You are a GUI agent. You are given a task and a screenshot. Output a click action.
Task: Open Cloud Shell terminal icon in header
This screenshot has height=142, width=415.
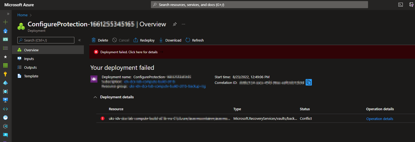(x=400, y=5)
